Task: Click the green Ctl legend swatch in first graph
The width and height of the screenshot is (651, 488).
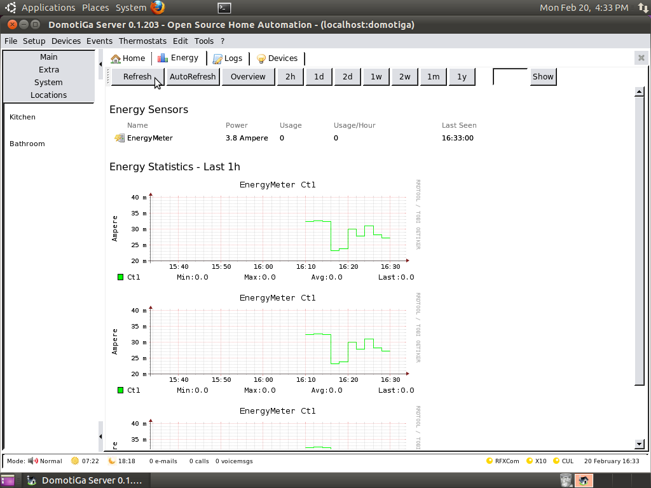Action: [x=120, y=277]
